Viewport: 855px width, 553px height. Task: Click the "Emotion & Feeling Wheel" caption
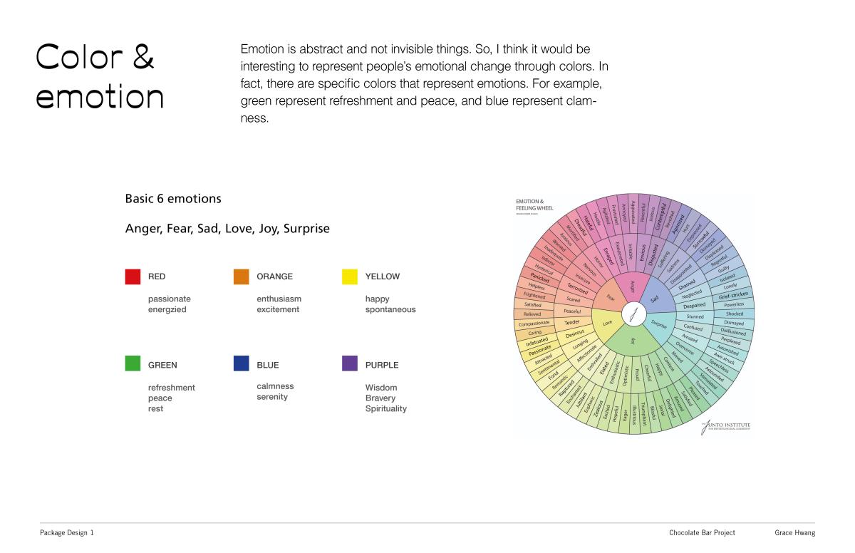(x=534, y=205)
